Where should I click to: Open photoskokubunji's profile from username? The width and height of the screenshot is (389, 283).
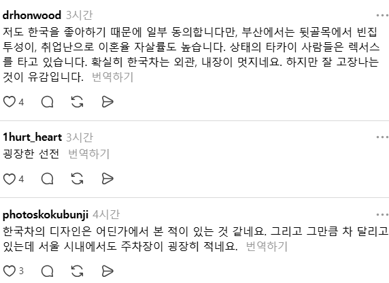46,215
